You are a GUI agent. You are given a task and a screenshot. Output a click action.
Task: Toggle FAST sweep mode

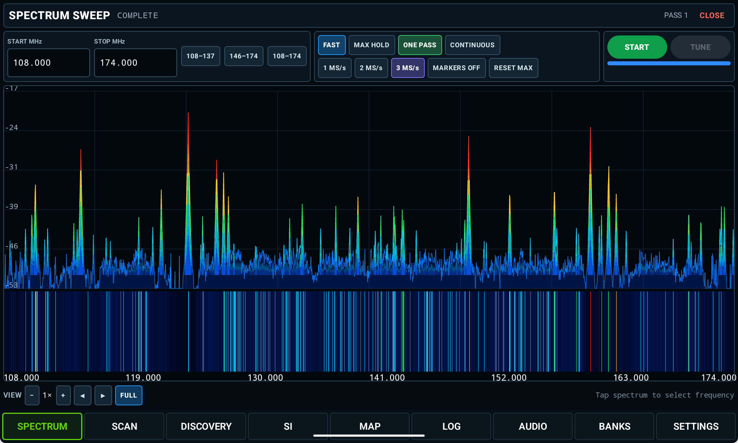pyautogui.click(x=332, y=45)
